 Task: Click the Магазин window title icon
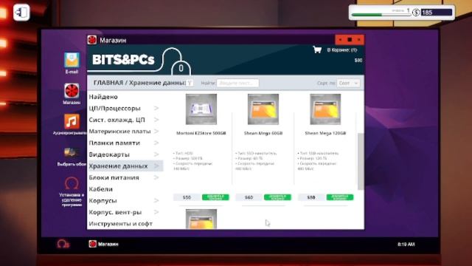(92, 40)
